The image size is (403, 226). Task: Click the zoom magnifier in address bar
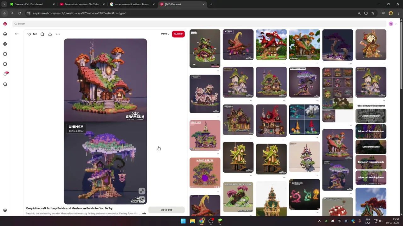pyautogui.click(x=359, y=13)
